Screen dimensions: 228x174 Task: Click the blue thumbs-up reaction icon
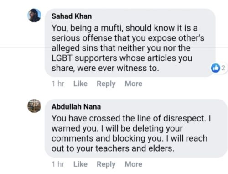coord(216,68)
